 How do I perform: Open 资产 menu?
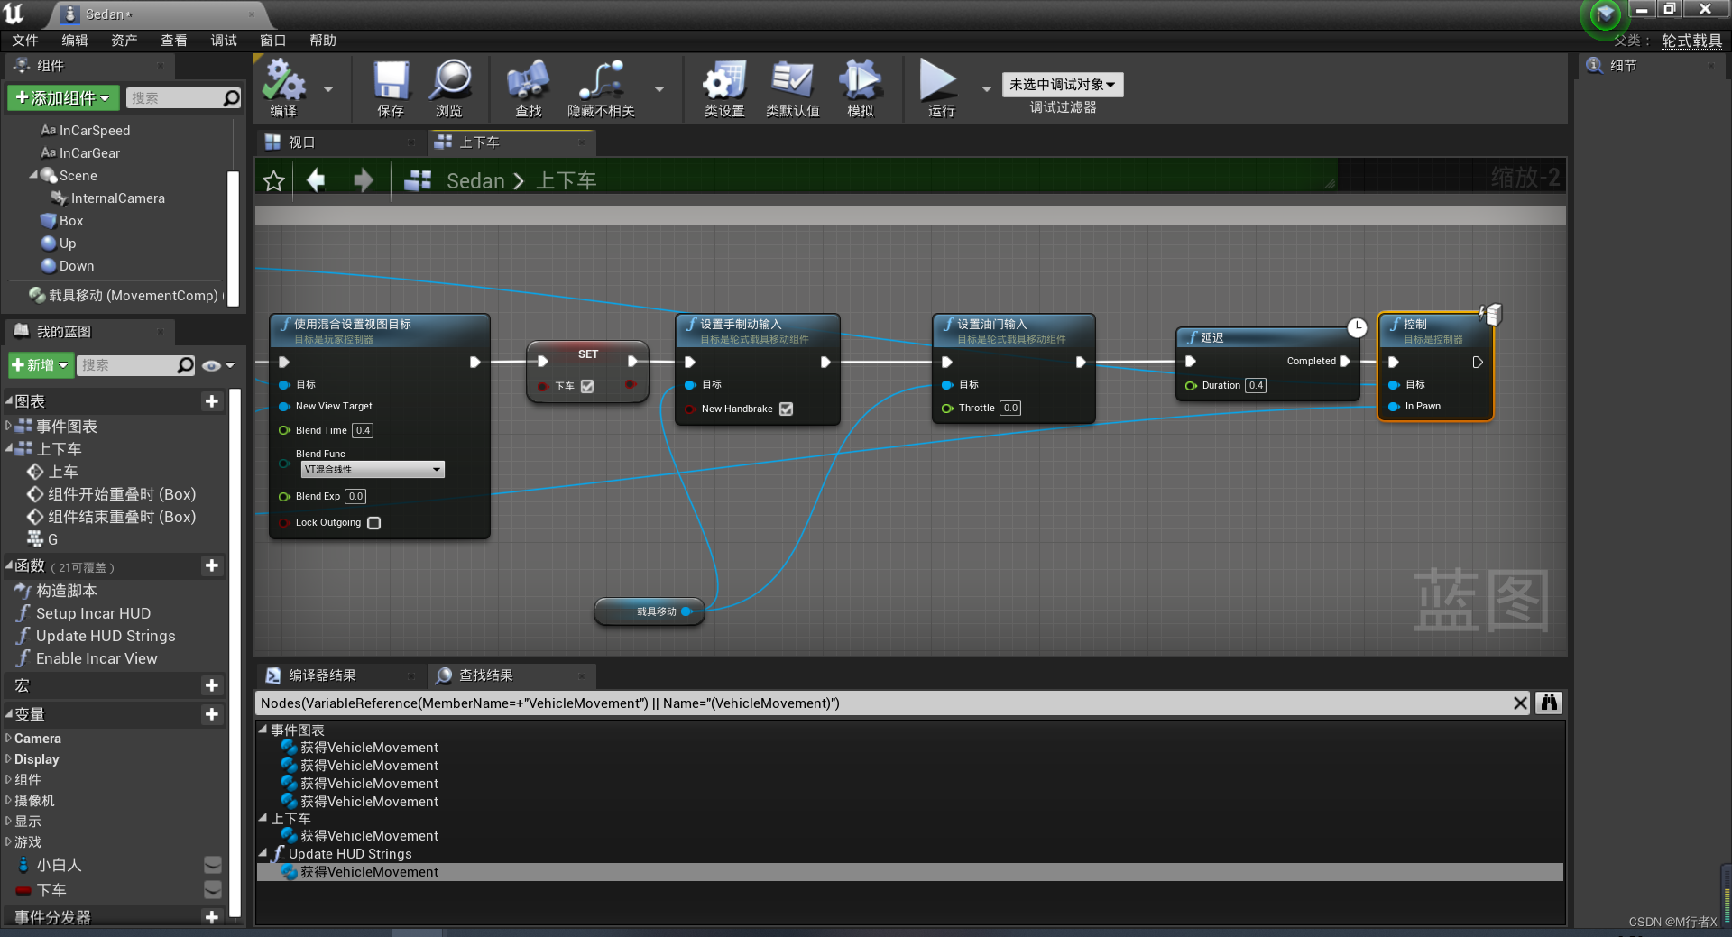point(124,41)
